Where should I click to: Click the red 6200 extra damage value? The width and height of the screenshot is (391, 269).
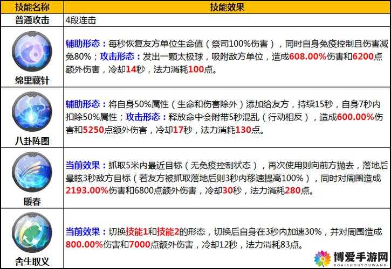(363, 56)
